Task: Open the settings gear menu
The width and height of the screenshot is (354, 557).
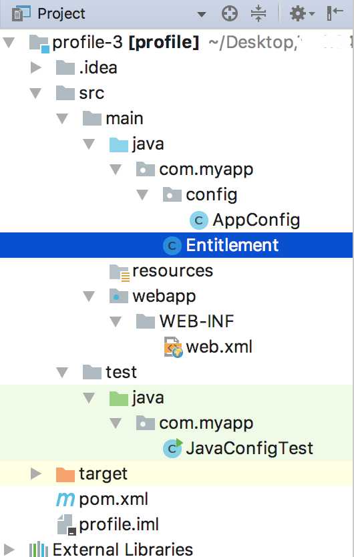Action: pyautogui.click(x=302, y=14)
